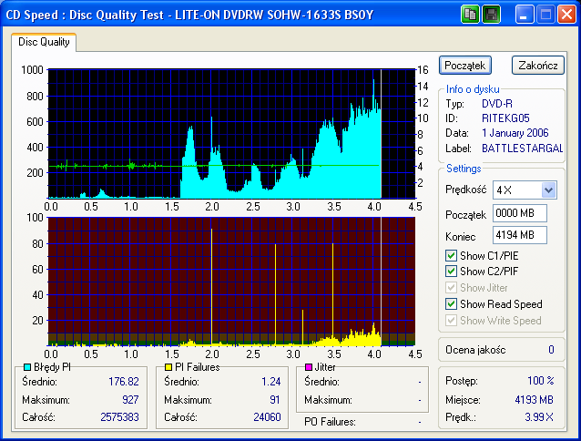581x441 pixels.
Task: Click the disabled Show Write Speed checkbox
Action: [451, 320]
